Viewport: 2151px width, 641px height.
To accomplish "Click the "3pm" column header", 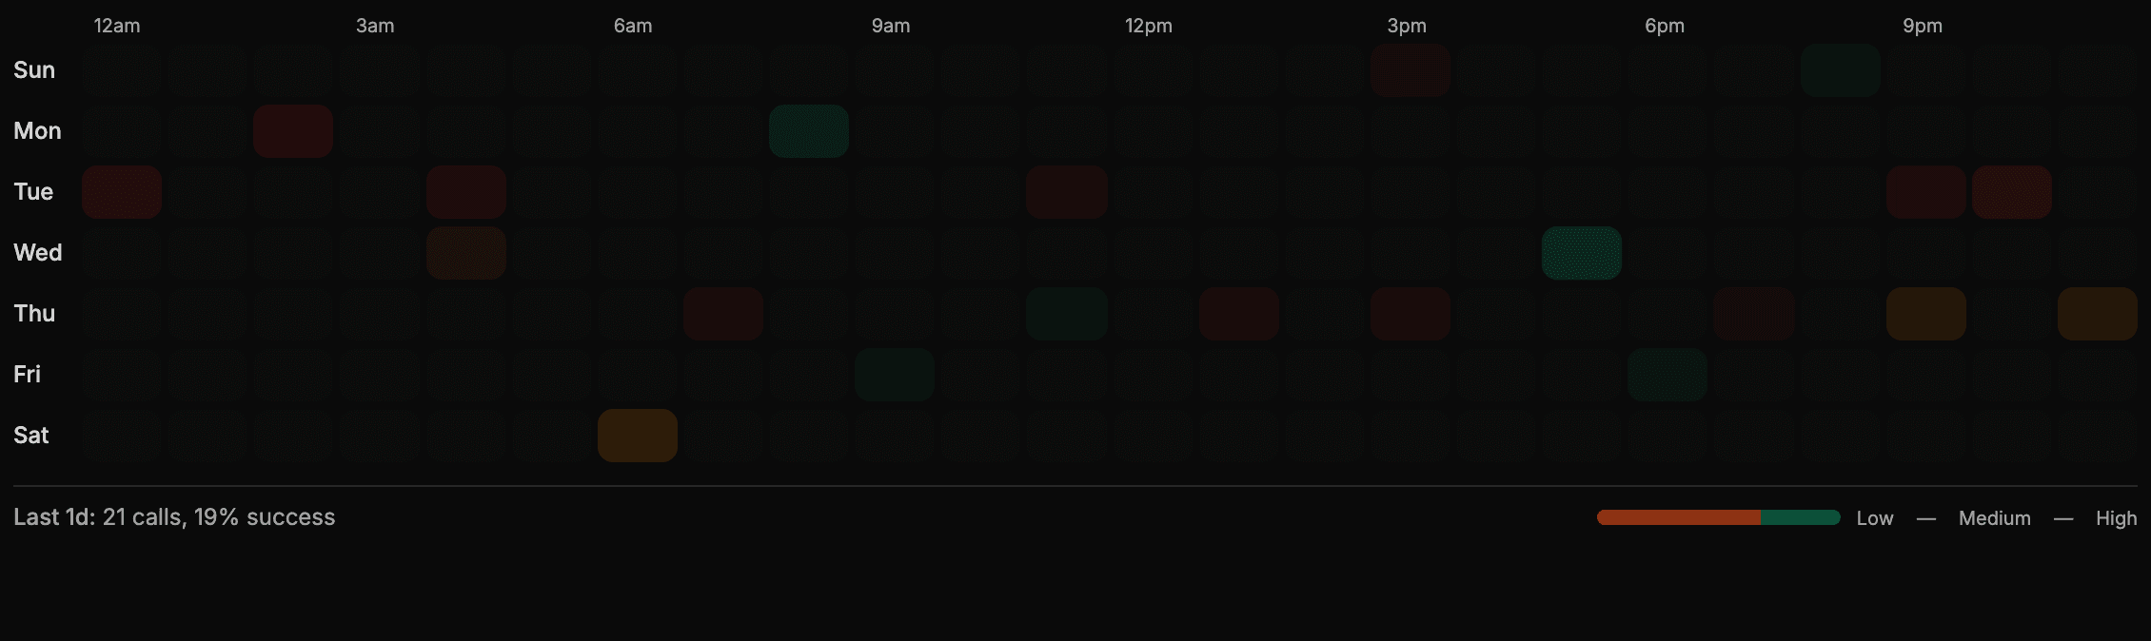I will tap(1407, 26).
